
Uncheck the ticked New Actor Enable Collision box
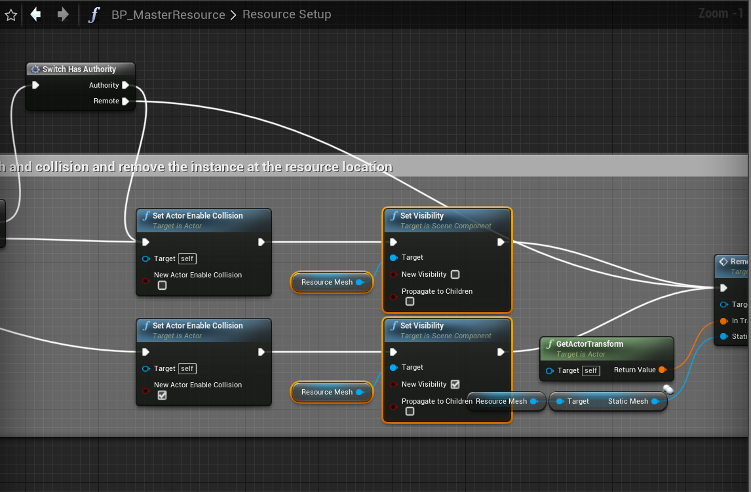162,395
